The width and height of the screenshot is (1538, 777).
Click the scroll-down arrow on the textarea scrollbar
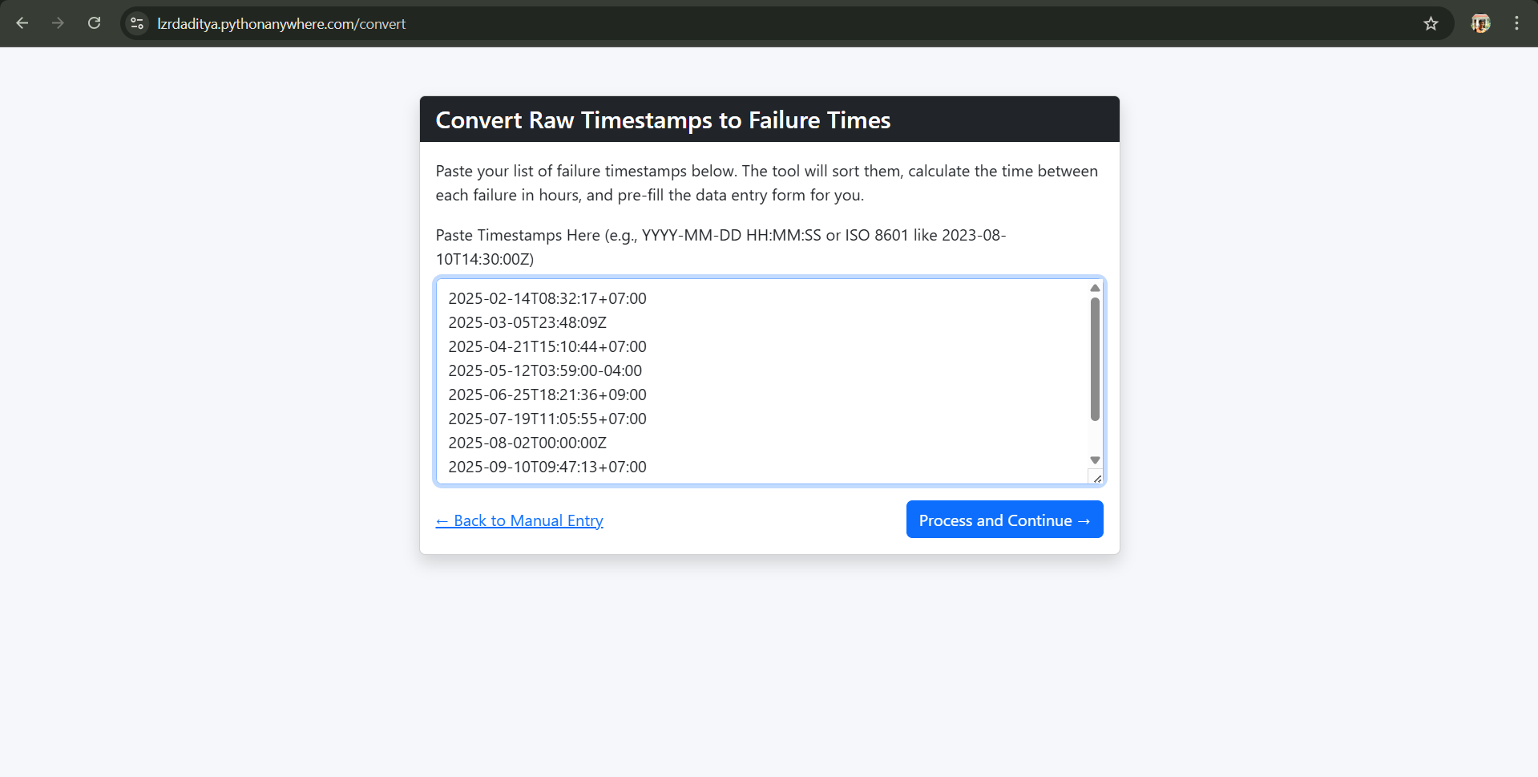[x=1094, y=460]
